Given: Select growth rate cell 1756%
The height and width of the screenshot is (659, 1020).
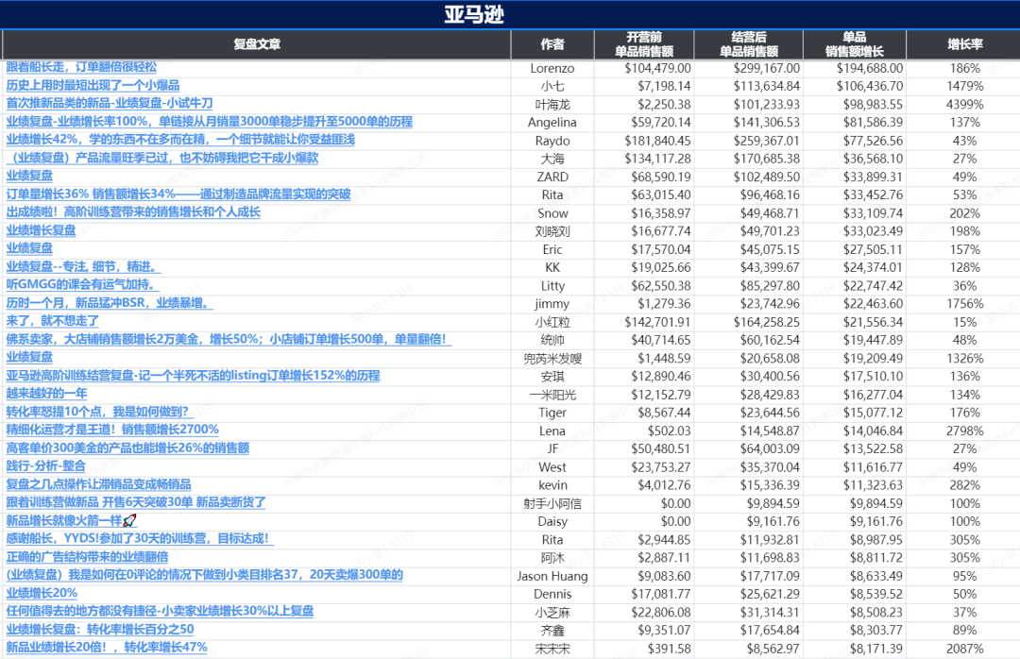Looking at the screenshot, I should point(964,304).
